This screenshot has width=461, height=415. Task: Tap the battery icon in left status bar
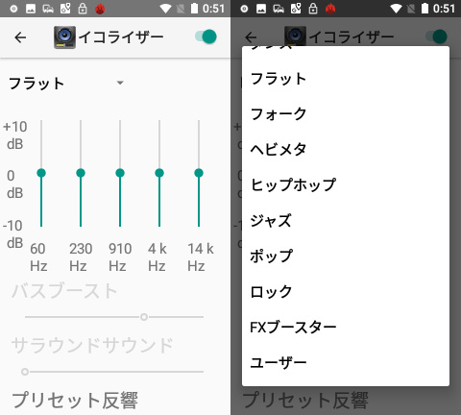coord(194,9)
